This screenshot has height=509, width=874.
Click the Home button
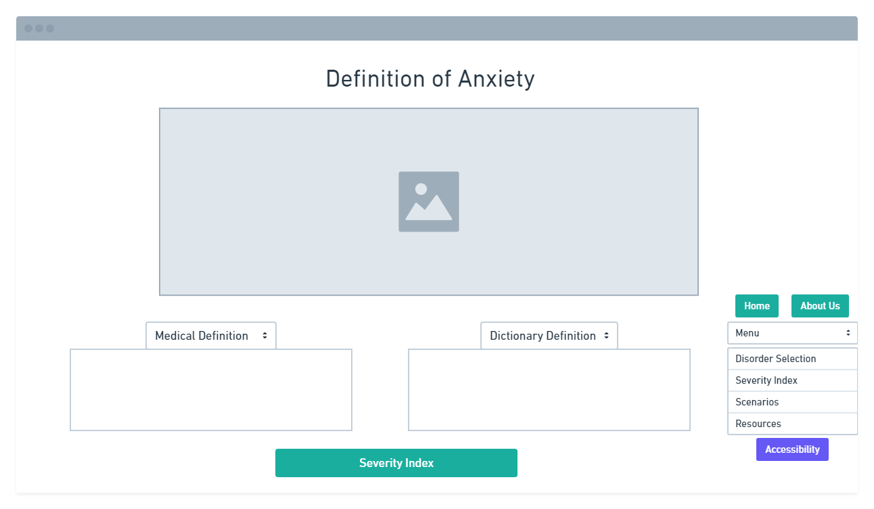point(757,306)
